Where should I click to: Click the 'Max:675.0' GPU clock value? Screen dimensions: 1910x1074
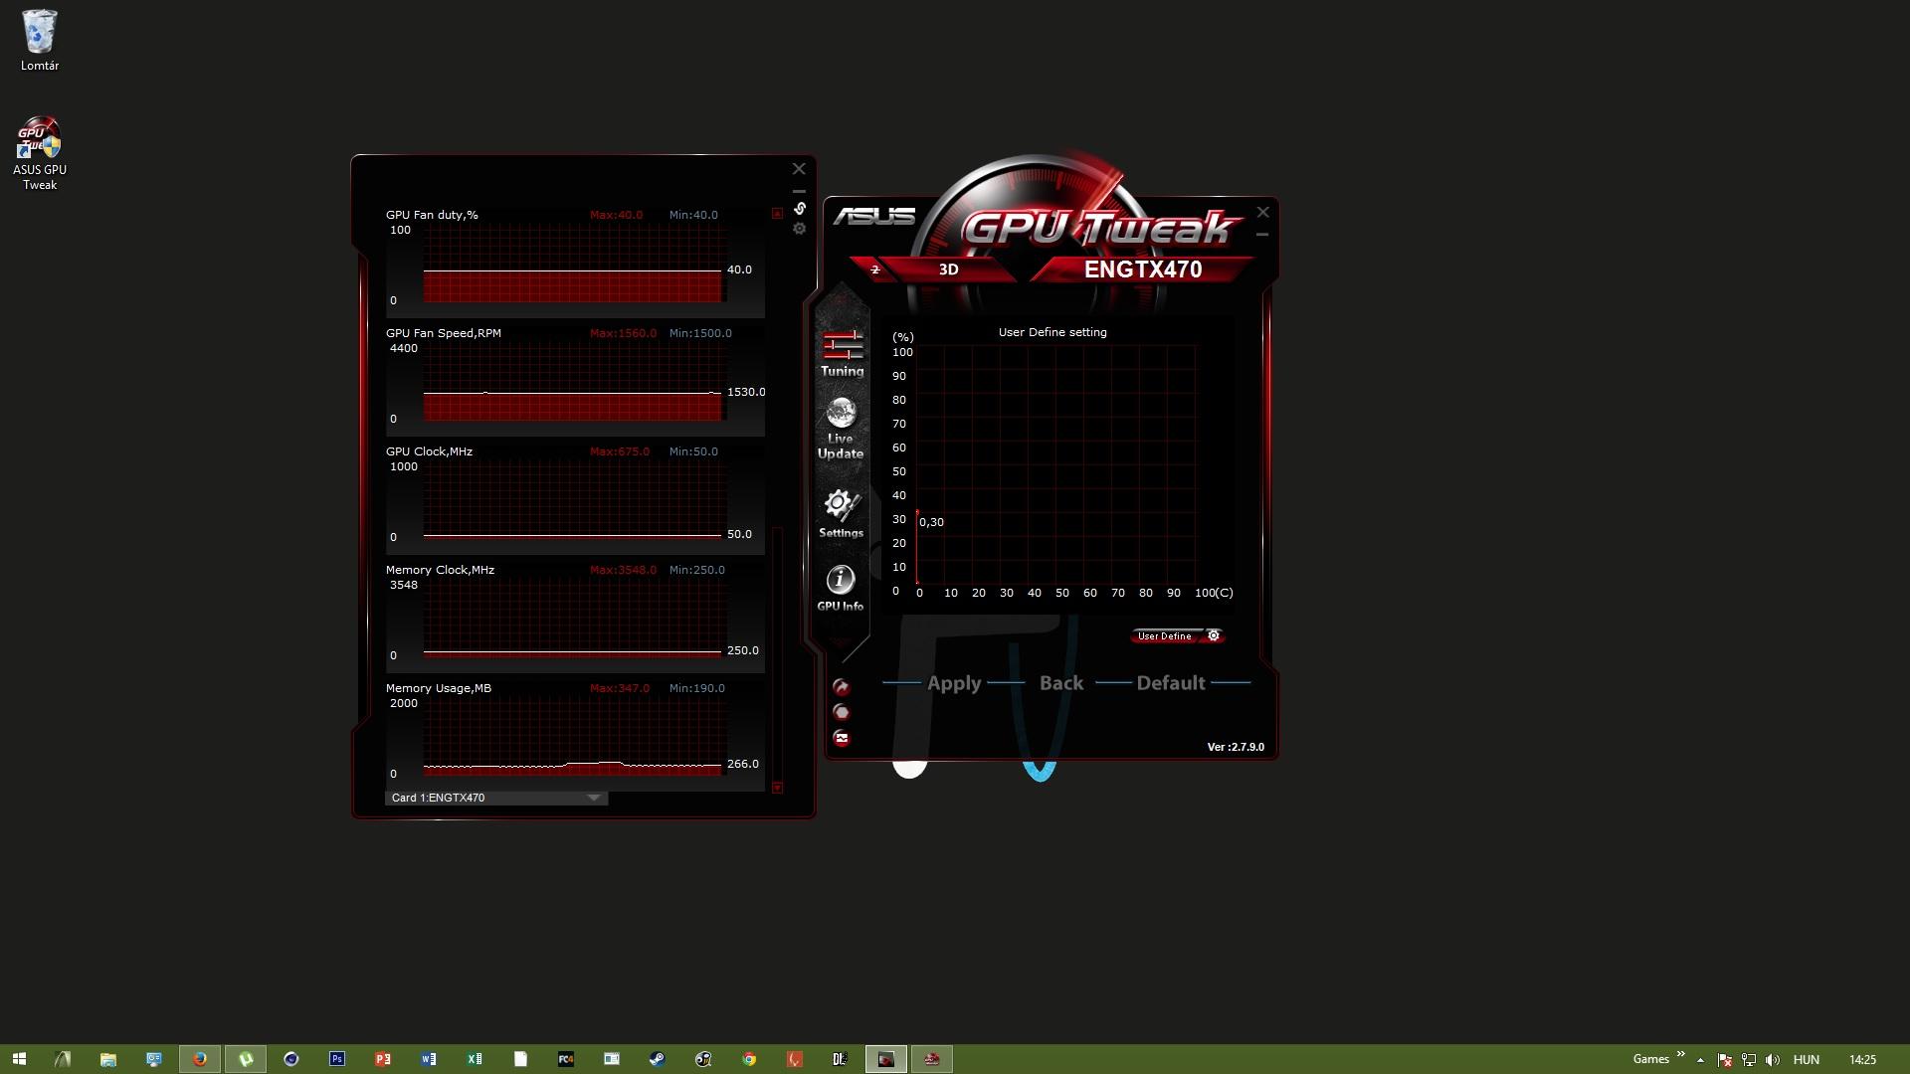[x=619, y=451]
